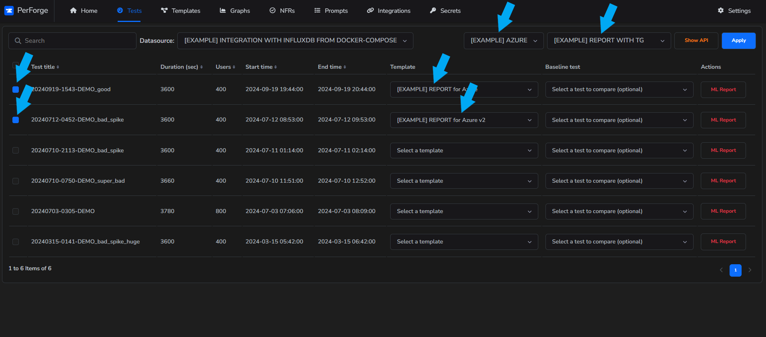Generate ML Report for 20240703-0305-DEMO

click(723, 211)
